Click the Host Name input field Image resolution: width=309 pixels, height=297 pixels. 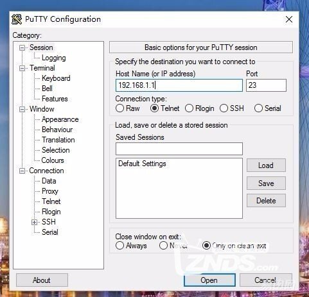click(179, 85)
